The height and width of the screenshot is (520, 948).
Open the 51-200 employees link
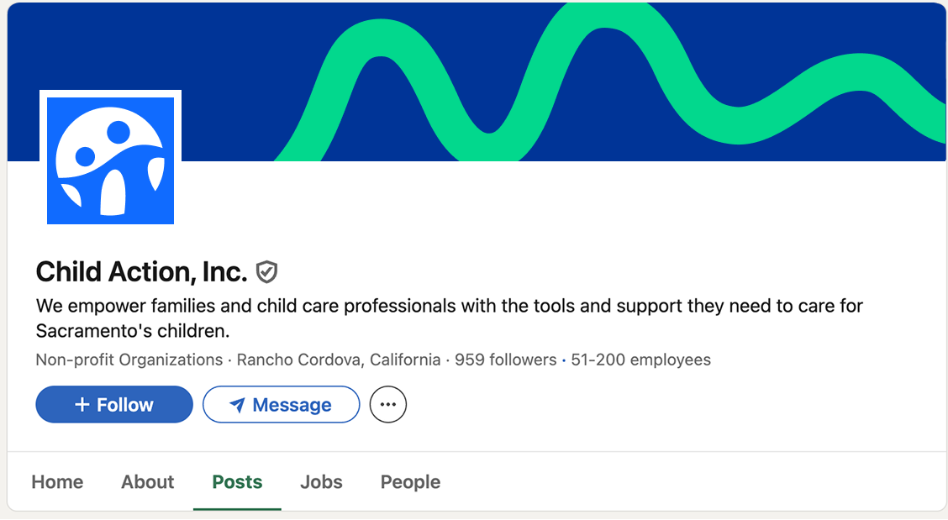coord(640,360)
